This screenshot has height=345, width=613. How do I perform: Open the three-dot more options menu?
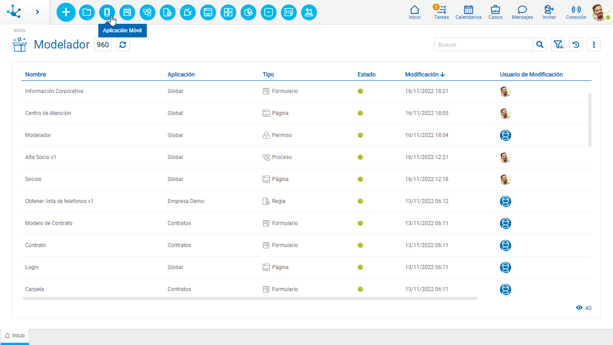(594, 44)
